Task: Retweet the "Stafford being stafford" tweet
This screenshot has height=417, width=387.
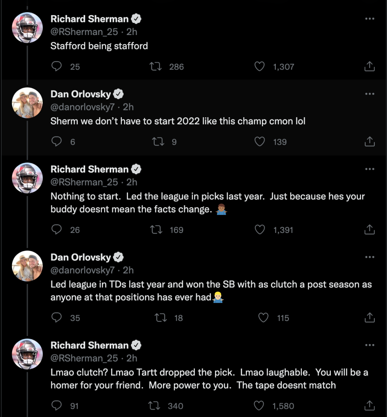Action: [155, 66]
